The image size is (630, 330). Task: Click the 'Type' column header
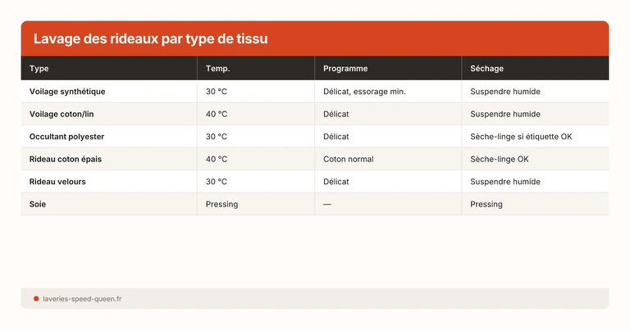tap(39, 69)
